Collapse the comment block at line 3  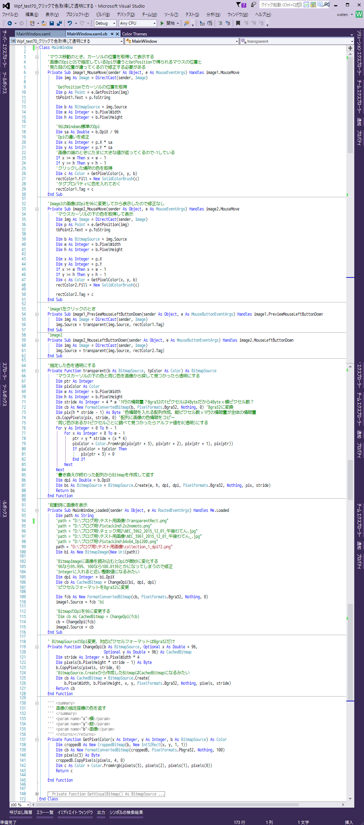(37, 57)
